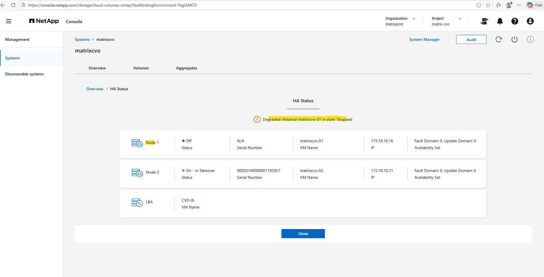Viewport: 544px width, 277px height.
Task: Refresh the matrixcvo system view
Action: (x=499, y=39)
